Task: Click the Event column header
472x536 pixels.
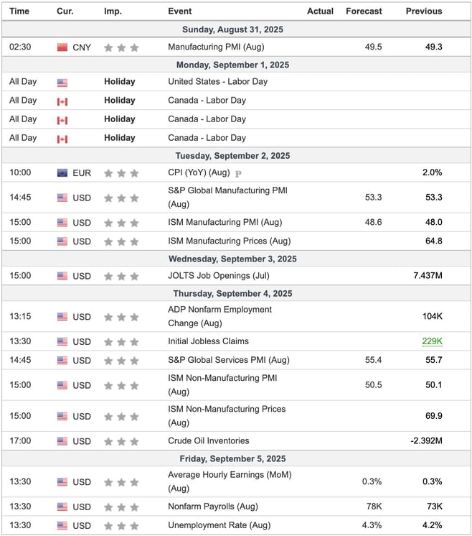Action: pyautogui.click(x=180, y=11)
